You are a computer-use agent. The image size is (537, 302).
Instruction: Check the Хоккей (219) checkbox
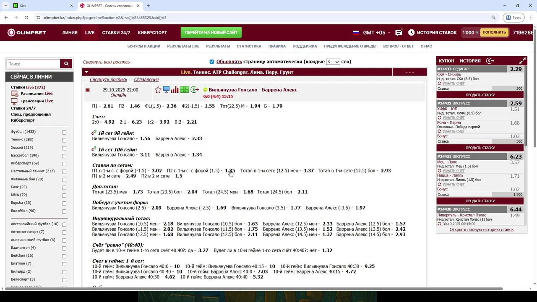tap(64, 148)
